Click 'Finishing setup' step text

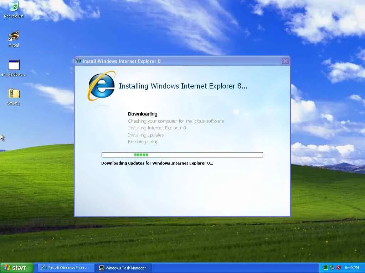click(143, 141)
